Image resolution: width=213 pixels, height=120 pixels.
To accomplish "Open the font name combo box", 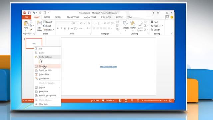I will tap(64, 23).
